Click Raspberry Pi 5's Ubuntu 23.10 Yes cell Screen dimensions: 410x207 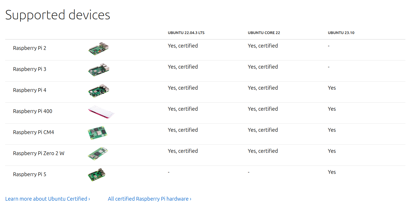332,172
